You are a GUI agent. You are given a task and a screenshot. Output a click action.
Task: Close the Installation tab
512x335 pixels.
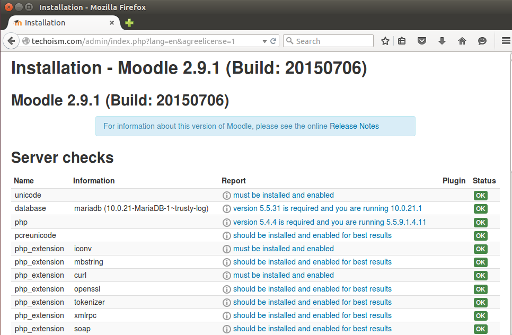coord(112,23)
